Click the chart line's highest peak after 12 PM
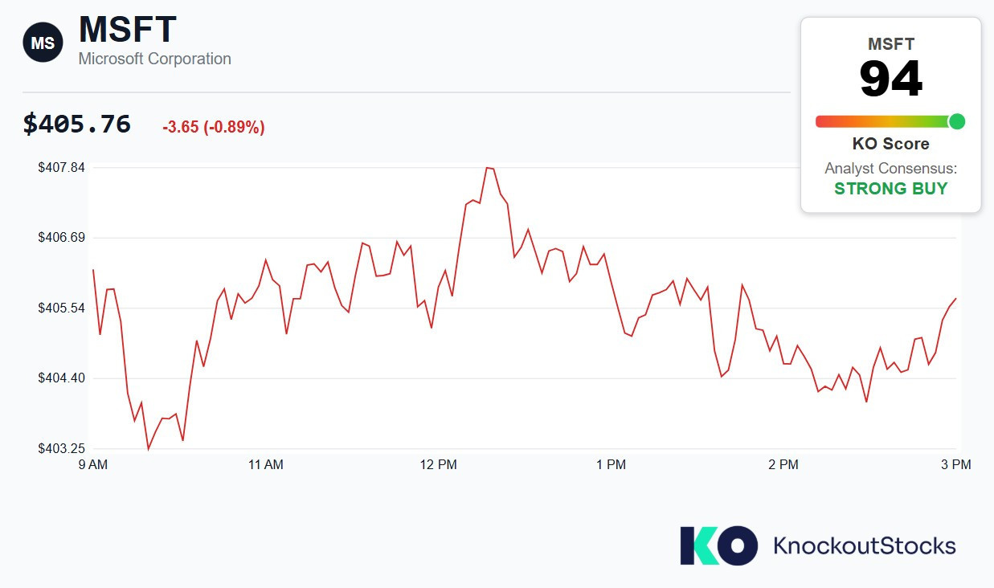The height and width of the screenshot is (588, 994). click(489, 168)
